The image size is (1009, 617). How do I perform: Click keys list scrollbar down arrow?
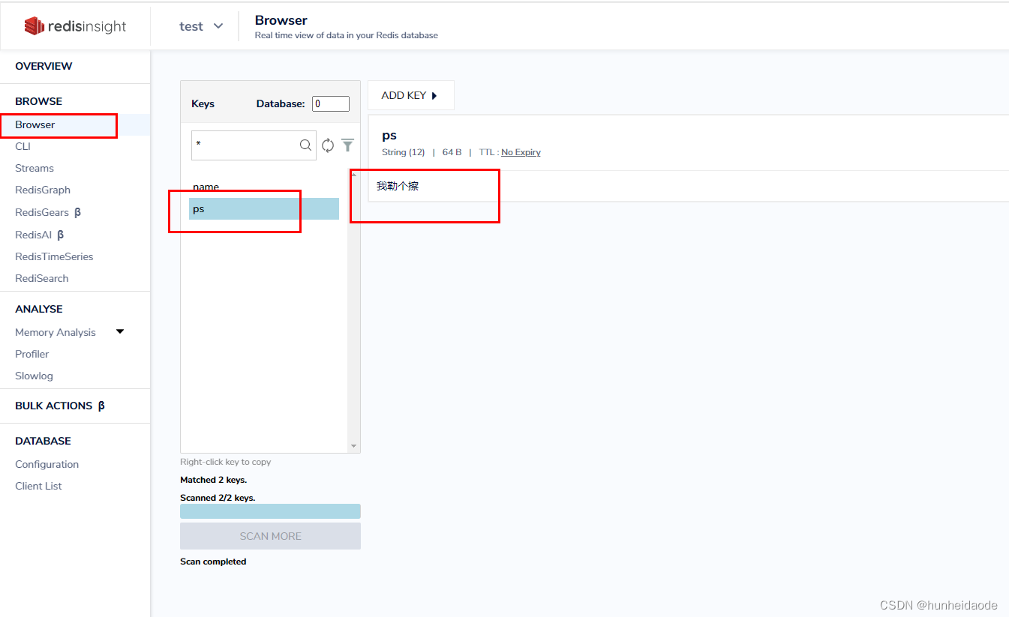pyautogui.click(x=354, y=446)
